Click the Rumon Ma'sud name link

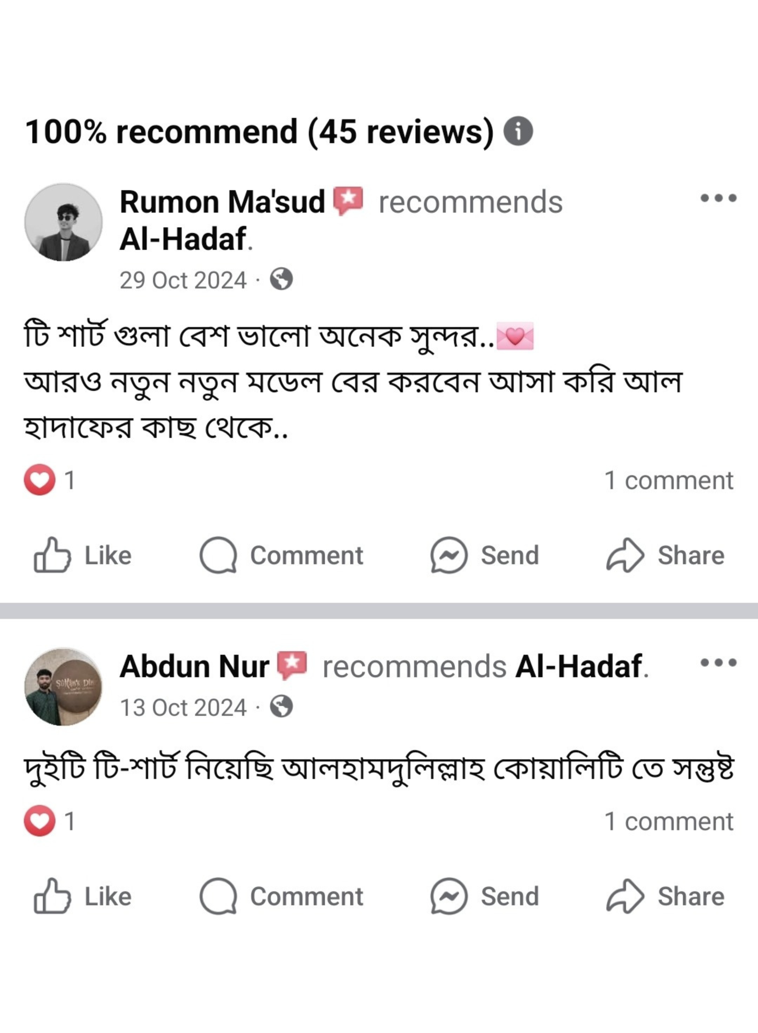(222, 202)
